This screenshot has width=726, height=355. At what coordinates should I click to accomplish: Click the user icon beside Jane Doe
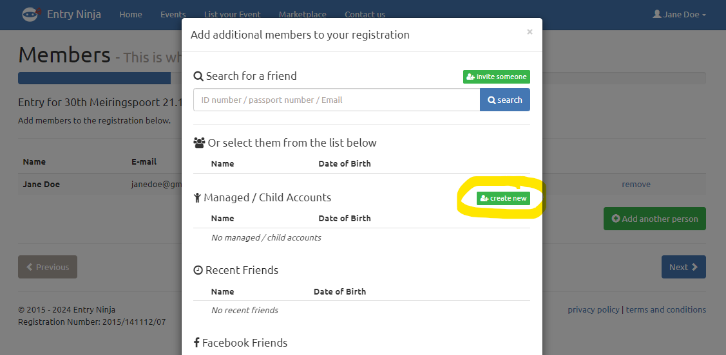click(657, 14)
